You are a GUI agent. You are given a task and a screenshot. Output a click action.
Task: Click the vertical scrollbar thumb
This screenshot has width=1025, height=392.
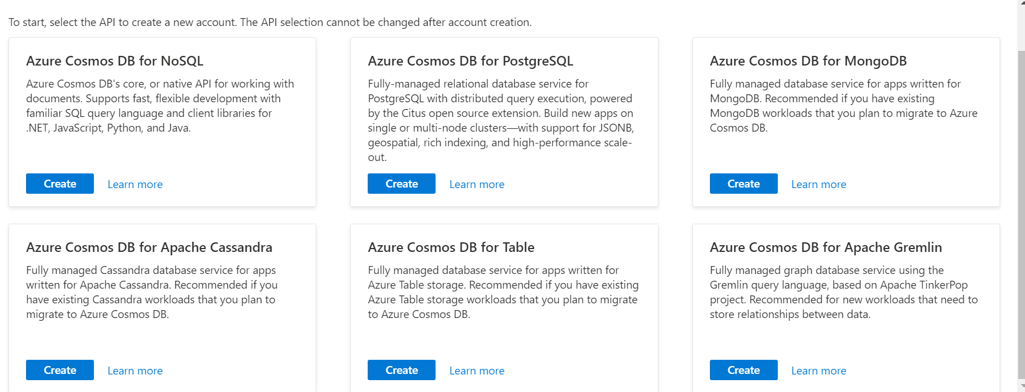pos(1021,215)
